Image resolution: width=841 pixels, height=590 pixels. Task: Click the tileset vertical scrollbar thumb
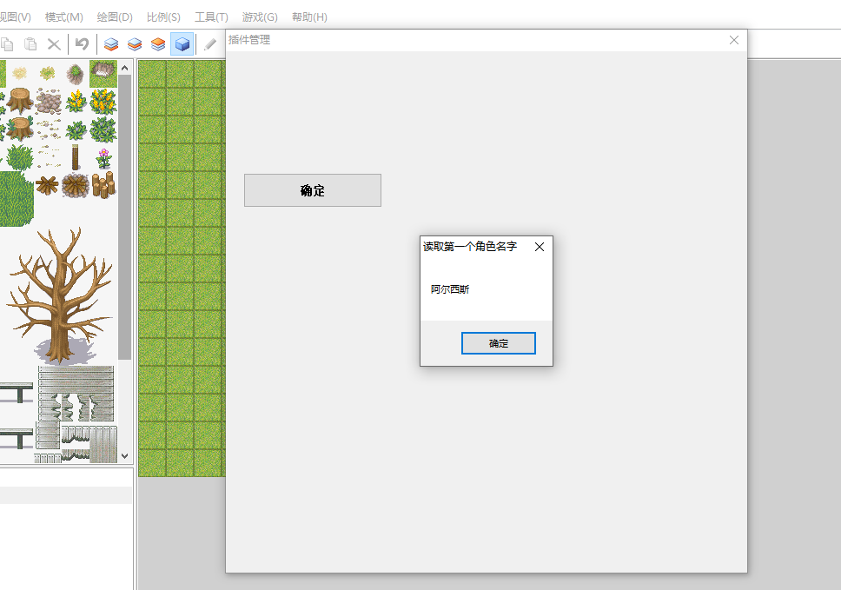[x=125, y=217]
